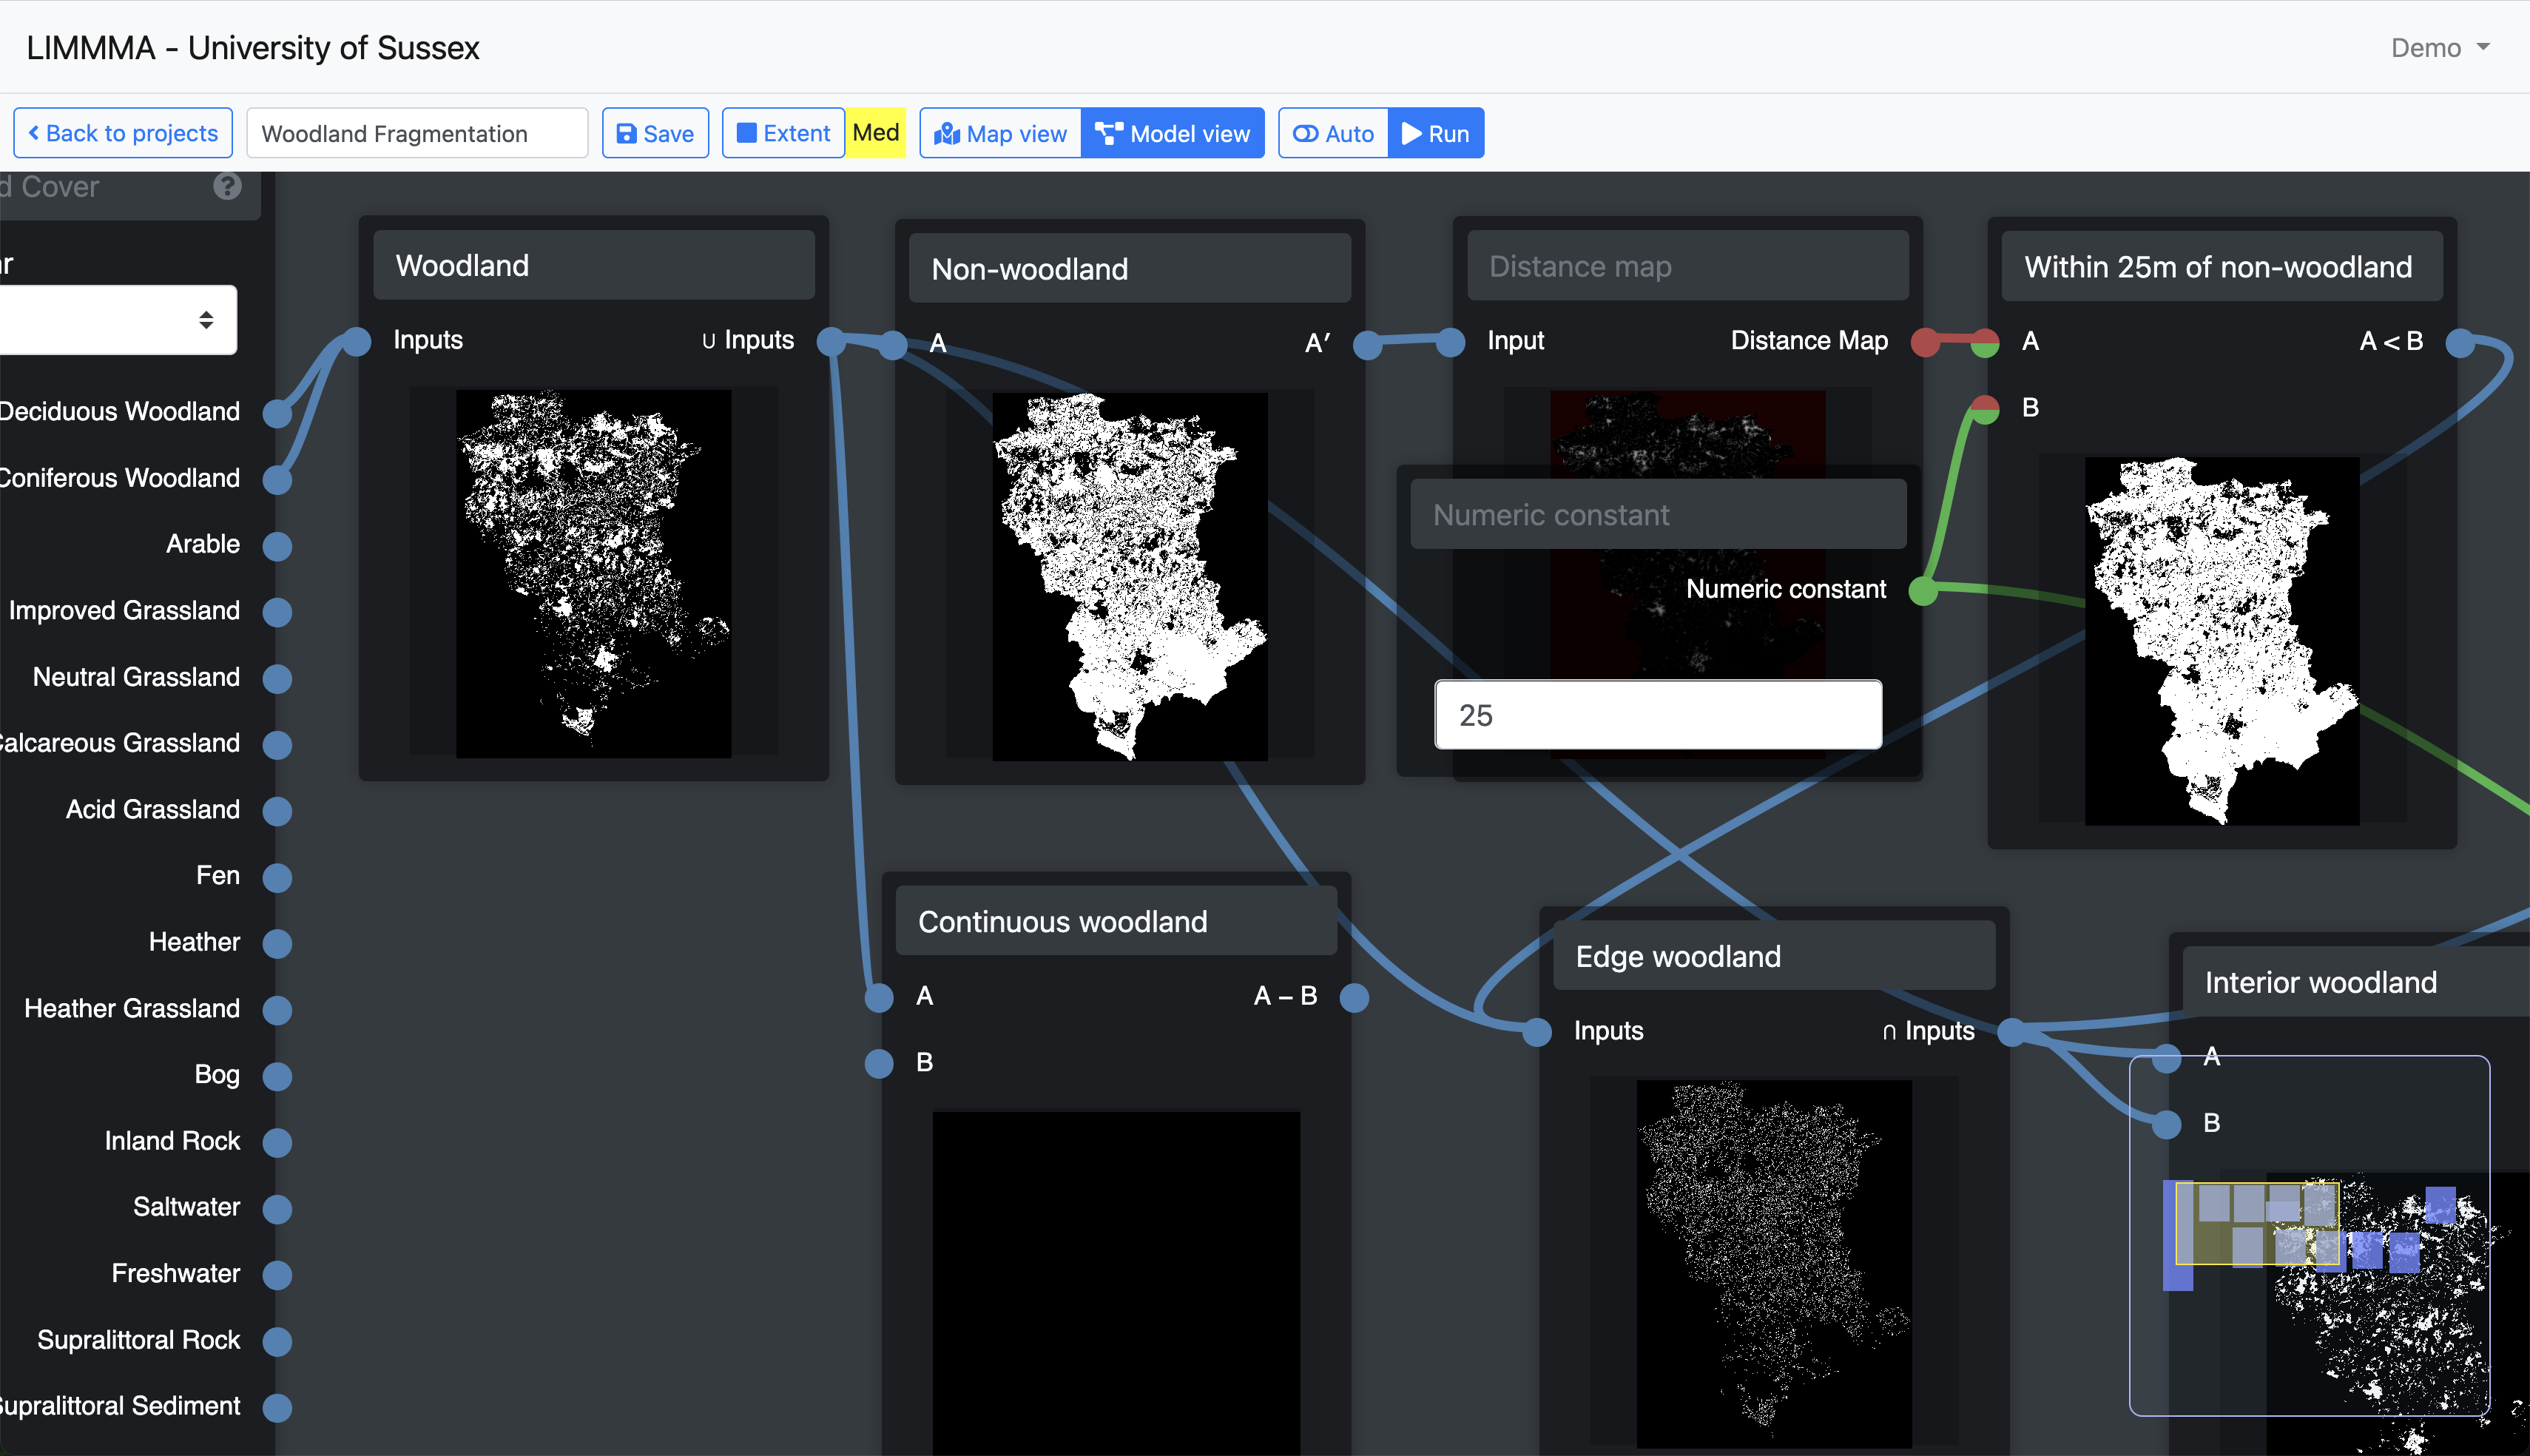Image resolution: width=2530 pixels, height=1456 pixels.
Task: Click the Save button
Action: [x=655, y=133]
